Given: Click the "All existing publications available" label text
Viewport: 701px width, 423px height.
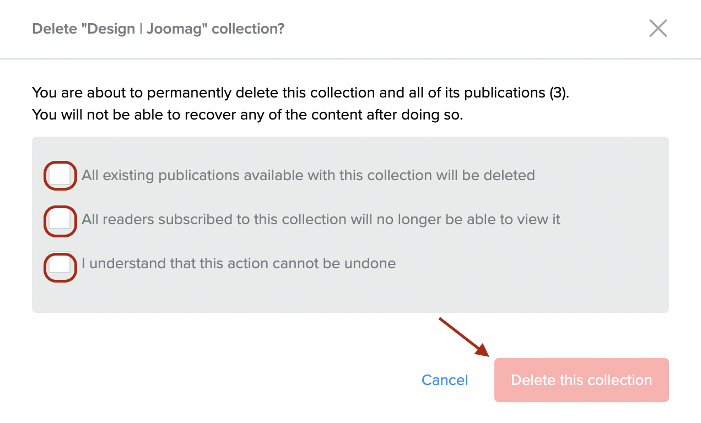Looking at the screenshot, I should tap(308, 176).
